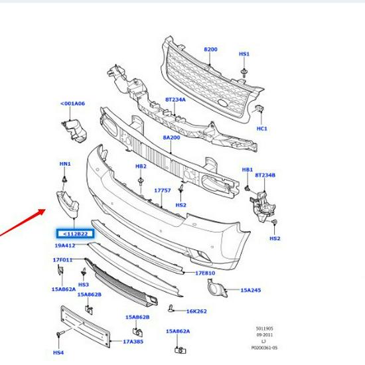Click the HS2 label below 17757
365x365 pixels.
181,205
